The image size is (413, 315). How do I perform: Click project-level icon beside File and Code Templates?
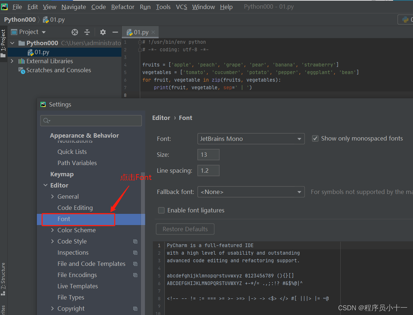click(135, 264)
